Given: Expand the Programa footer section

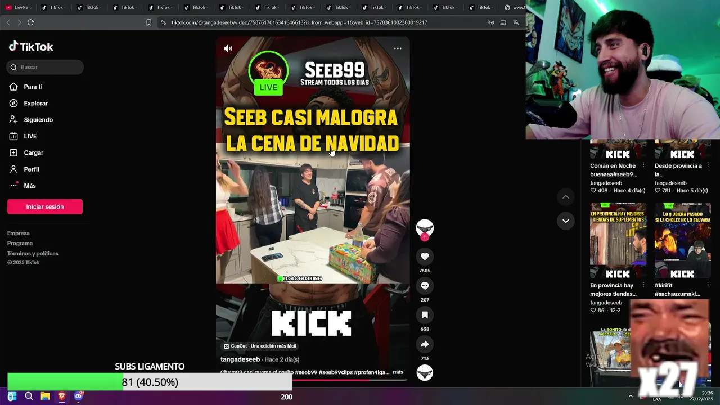Looking at the screenshot, I should point(20,243).
